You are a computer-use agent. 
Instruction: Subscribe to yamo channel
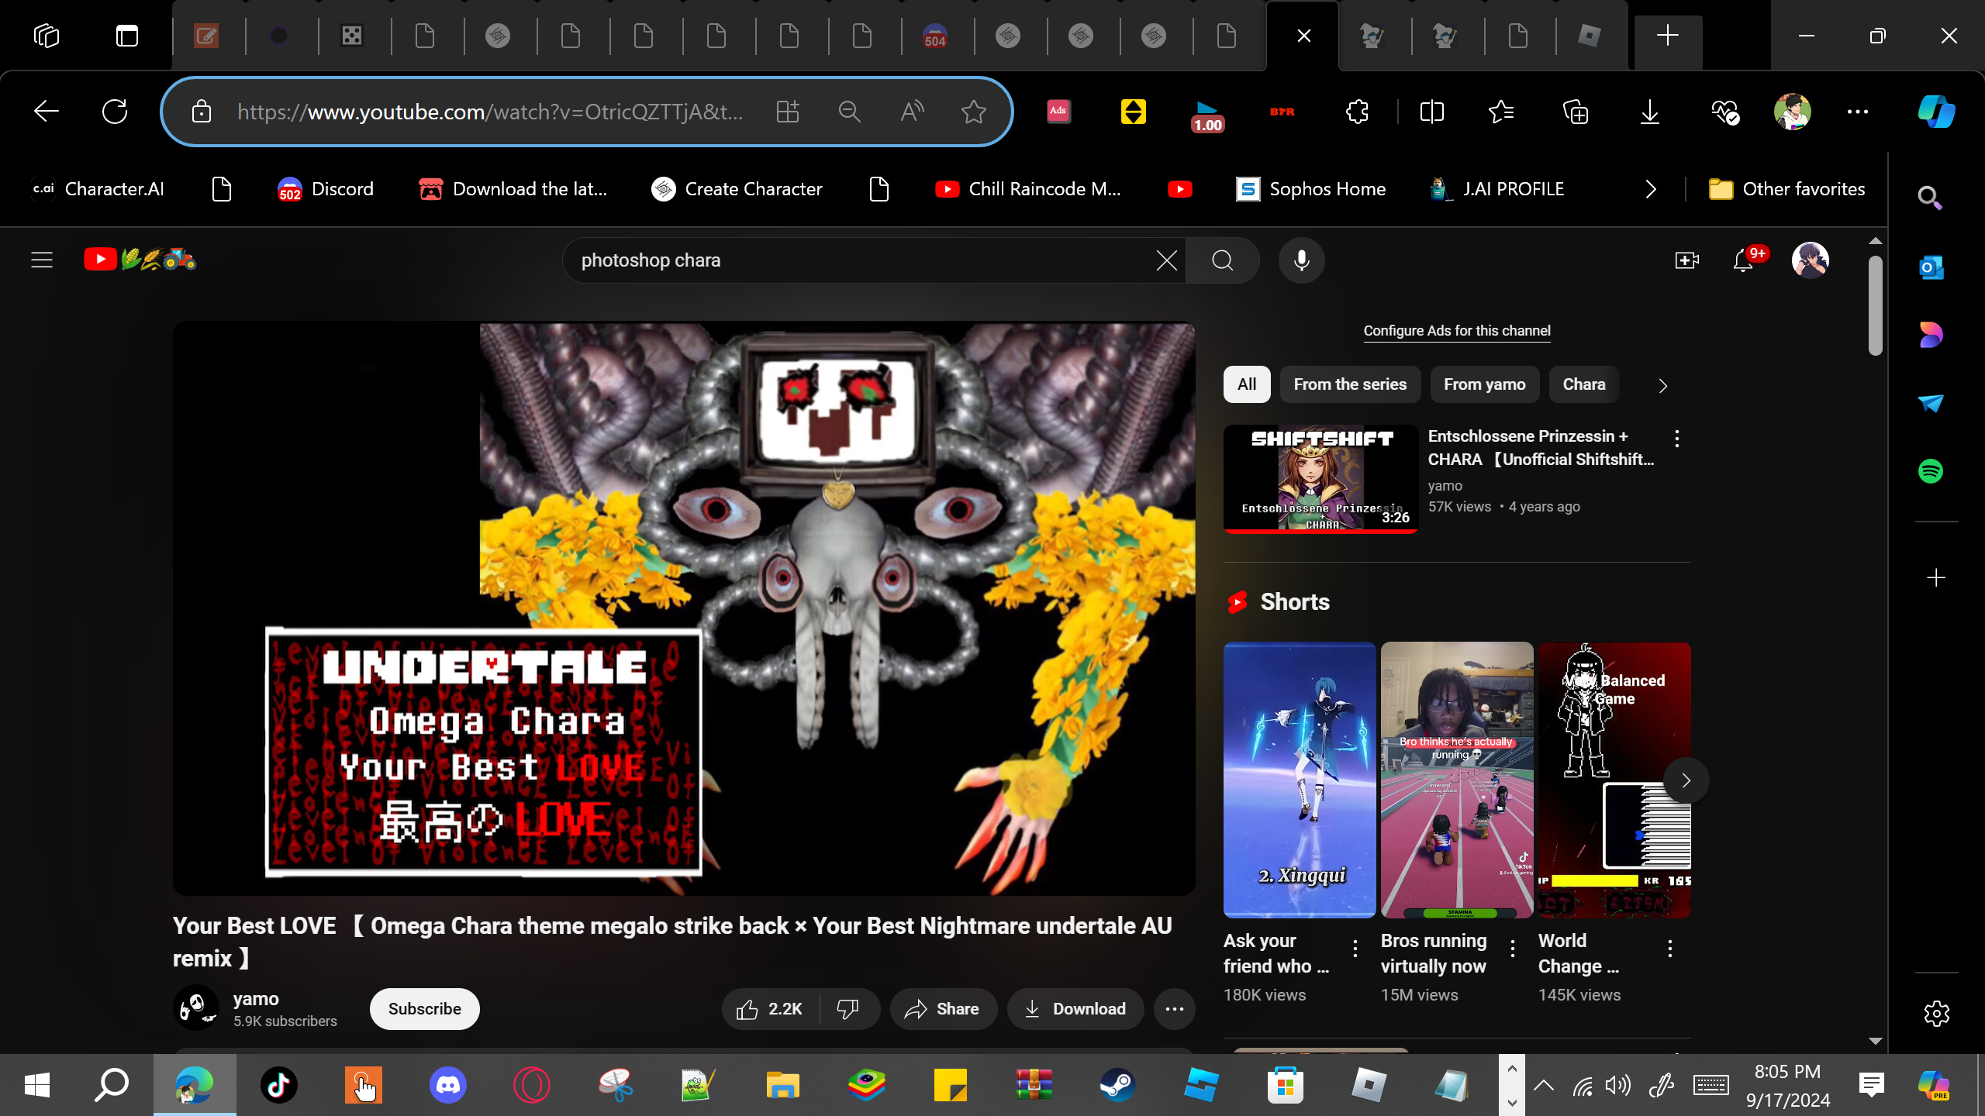click(x=424, y=1009)
